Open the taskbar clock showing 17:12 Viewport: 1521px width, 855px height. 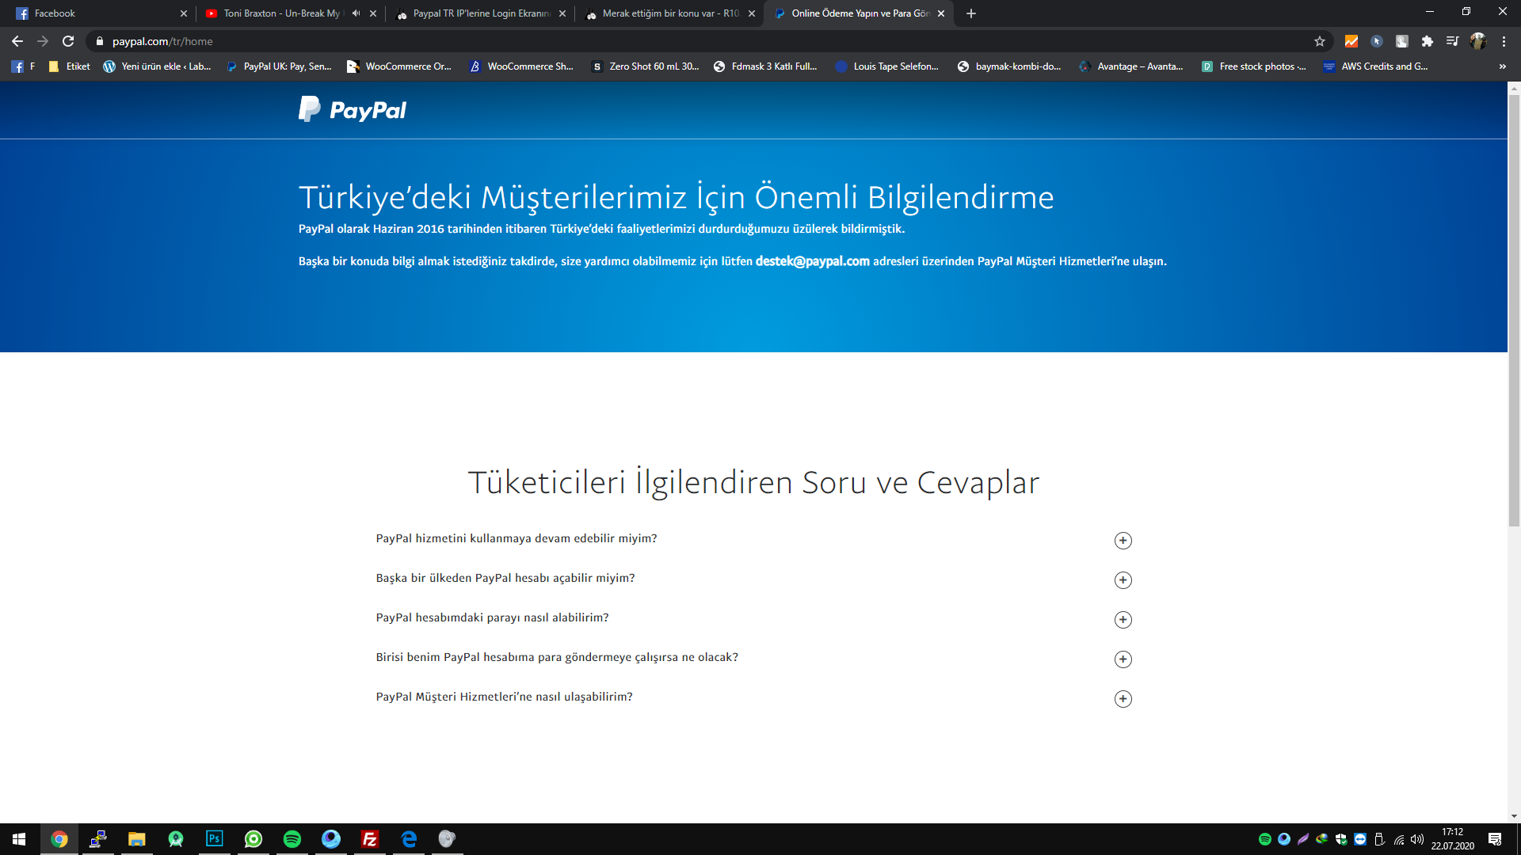1452,839
